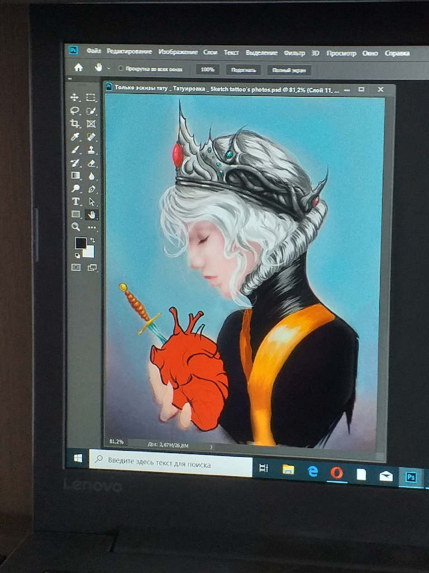Select the Clone Stamp tool
This screenshot has width=429, height=573.
(91, 150)
